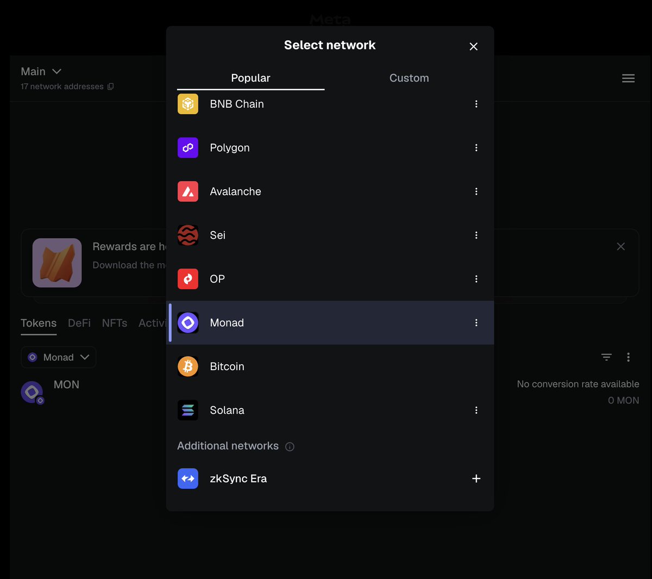Image resolution: width=652 pixels, height=579 pixels.
Task: Switch to the Custom tab
Action: tap(409, 78)
